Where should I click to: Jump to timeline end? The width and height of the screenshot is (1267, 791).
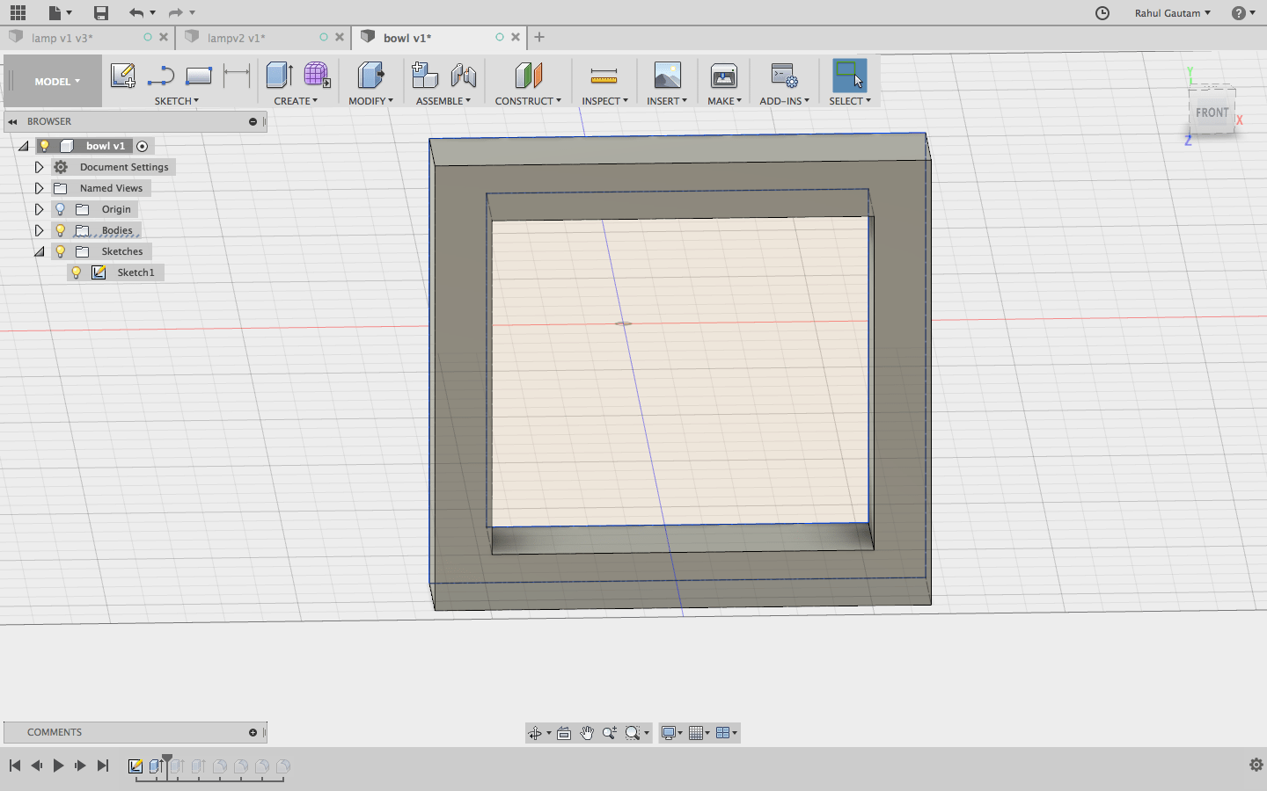pos(103,766)
